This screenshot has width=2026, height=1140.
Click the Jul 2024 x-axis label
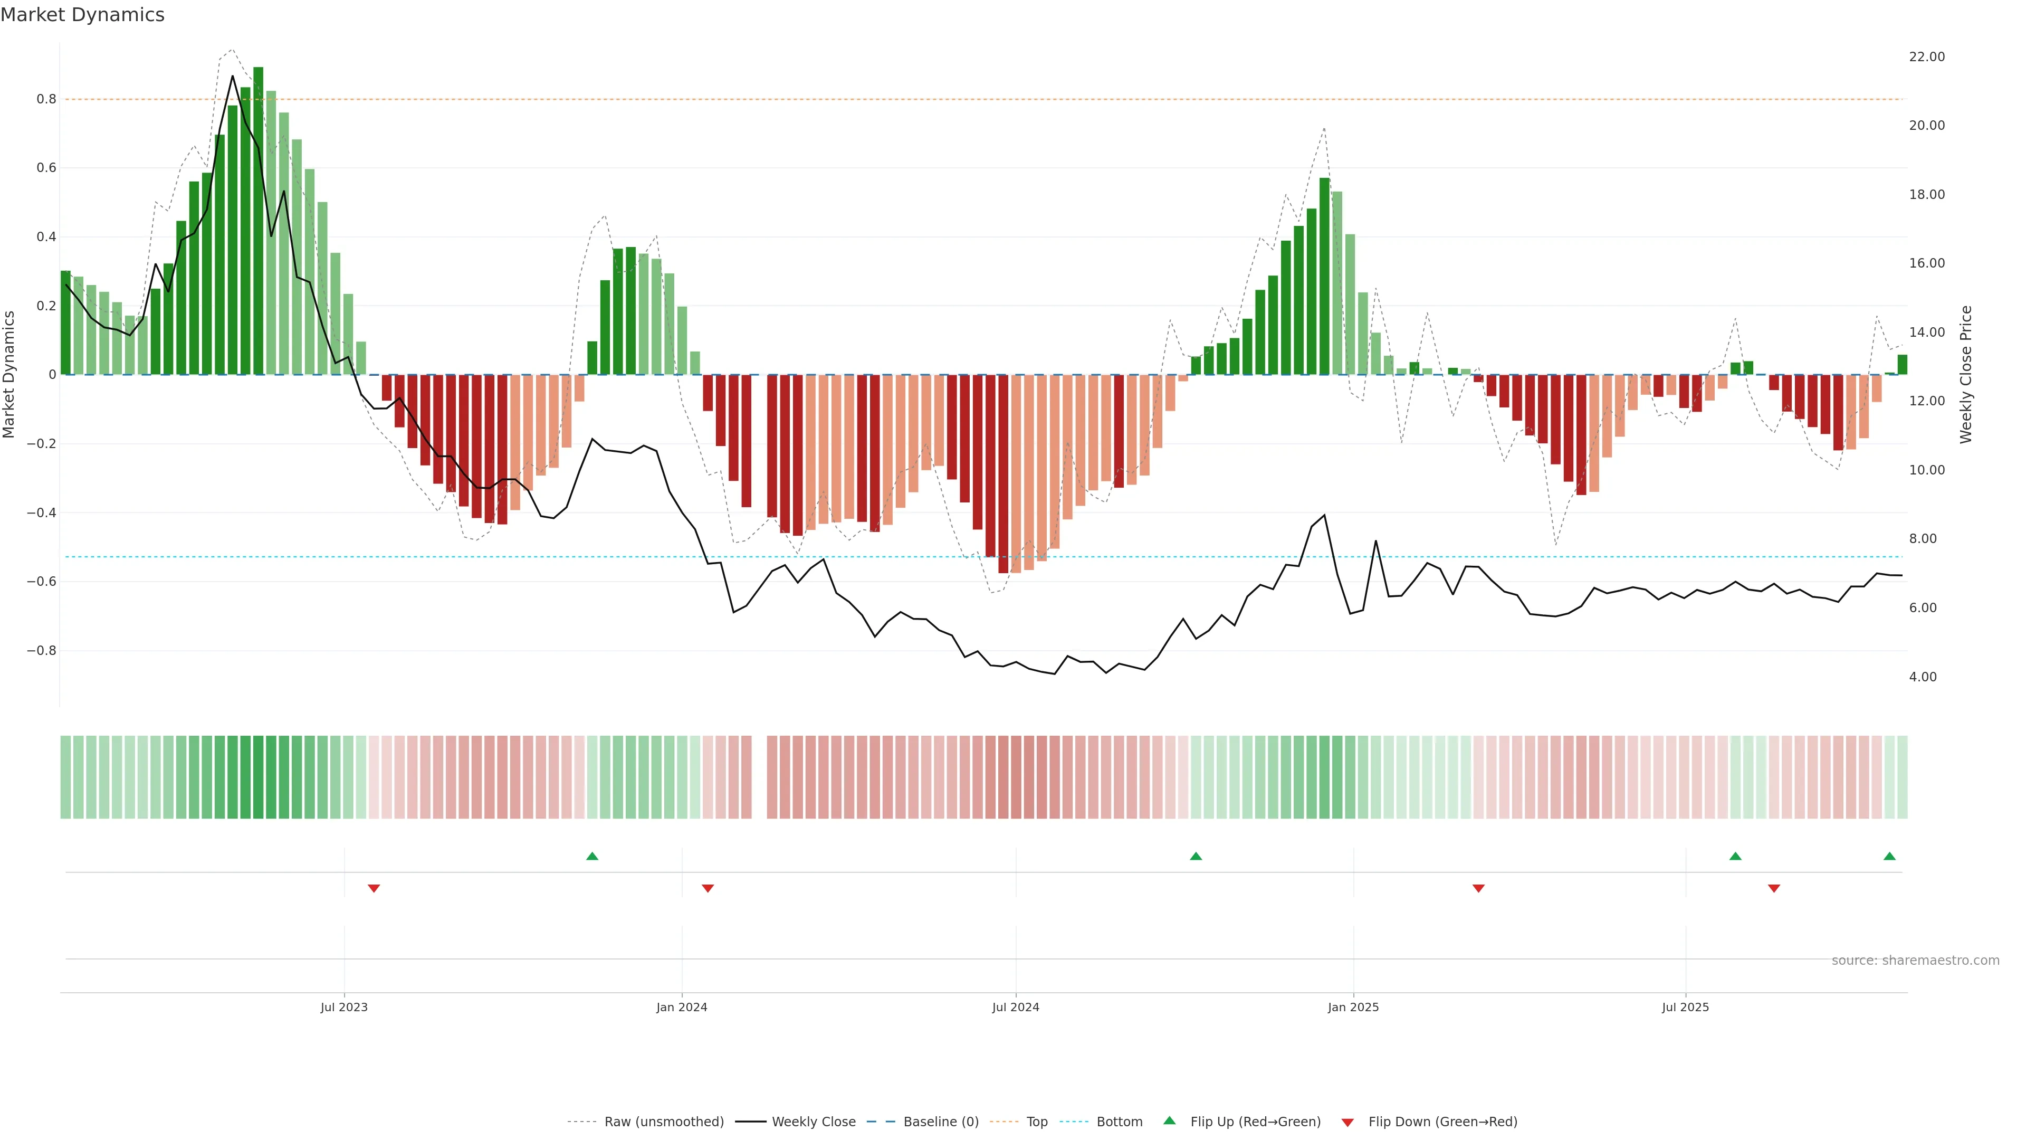(1015, 1007)
